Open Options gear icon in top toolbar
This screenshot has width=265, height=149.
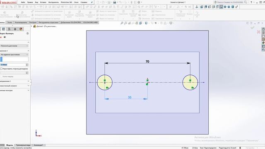pyautogui.click(x=139, y=2)
